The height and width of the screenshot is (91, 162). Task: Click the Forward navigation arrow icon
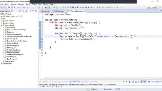pos(120,7)
